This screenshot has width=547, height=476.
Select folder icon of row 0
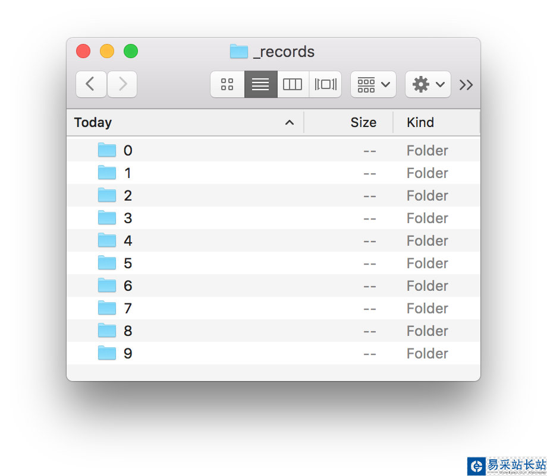[x=107, y=150]
